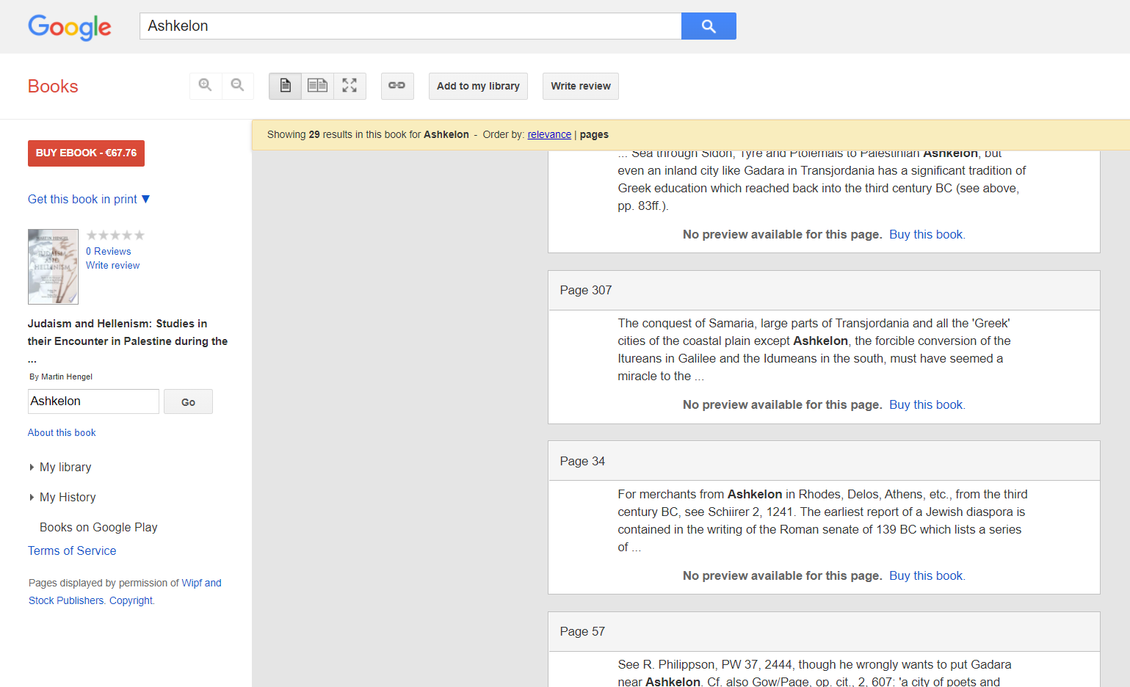Expand Get this book in print
The height and width of the screenshot is (687, 1130).
89,199
